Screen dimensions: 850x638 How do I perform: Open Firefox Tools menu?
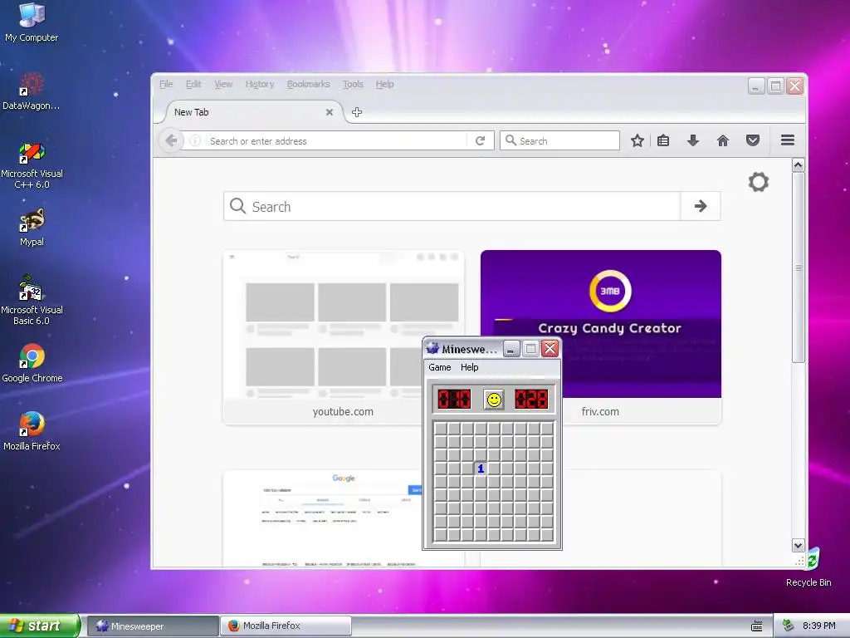tap(353, 84)
